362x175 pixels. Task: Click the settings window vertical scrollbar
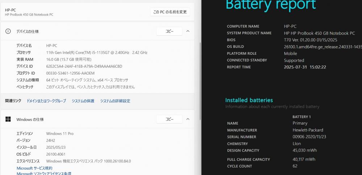click(x=200, y=80)
